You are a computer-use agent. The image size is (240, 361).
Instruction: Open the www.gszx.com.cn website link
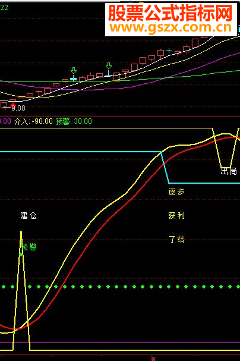tap(170, 27)
